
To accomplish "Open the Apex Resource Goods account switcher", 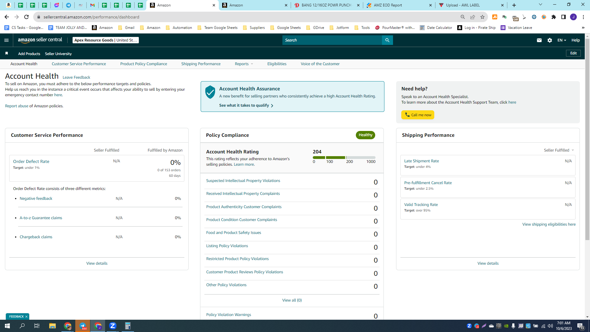I will pyautogui.click(x=106, y=40).
